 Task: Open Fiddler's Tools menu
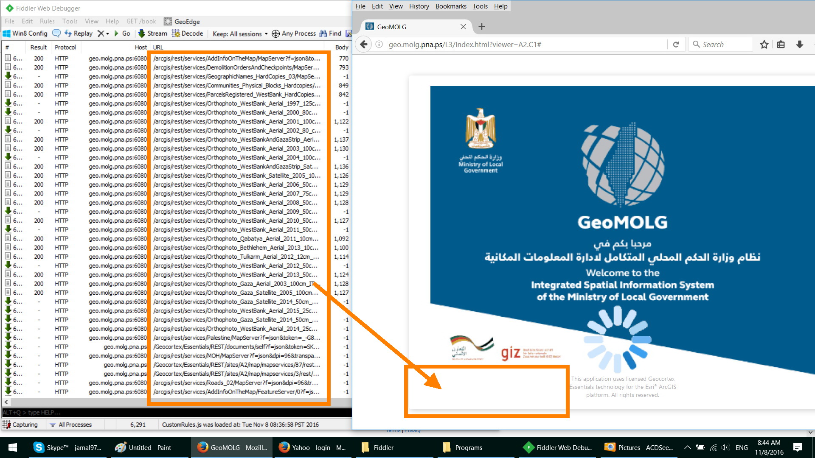[70, 21]
